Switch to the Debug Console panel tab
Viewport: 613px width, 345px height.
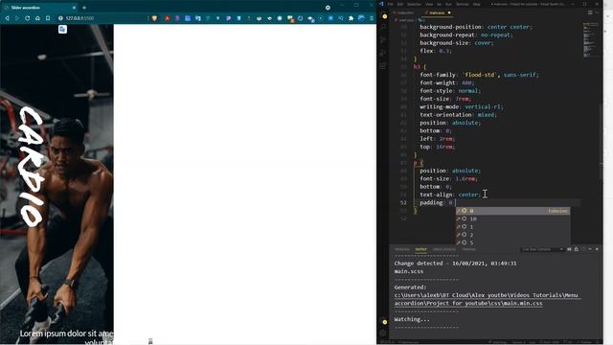[x=444, y=249]
